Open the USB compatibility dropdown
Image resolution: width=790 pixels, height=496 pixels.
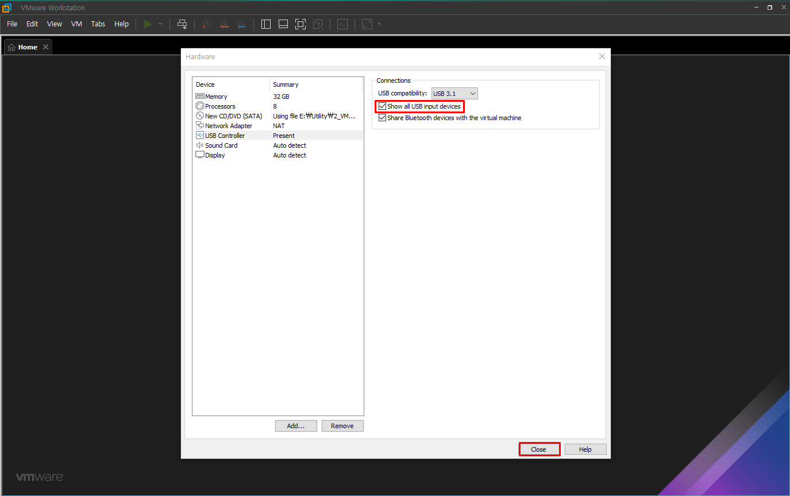point(454,94)
